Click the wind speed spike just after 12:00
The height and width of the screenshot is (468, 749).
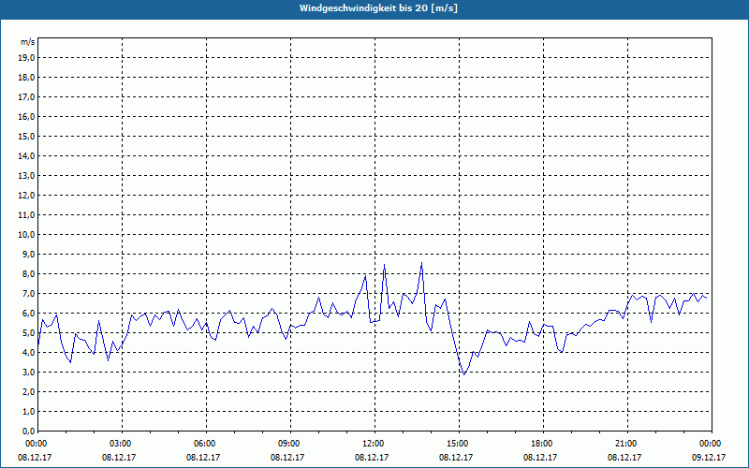click(x=384, y=265)
